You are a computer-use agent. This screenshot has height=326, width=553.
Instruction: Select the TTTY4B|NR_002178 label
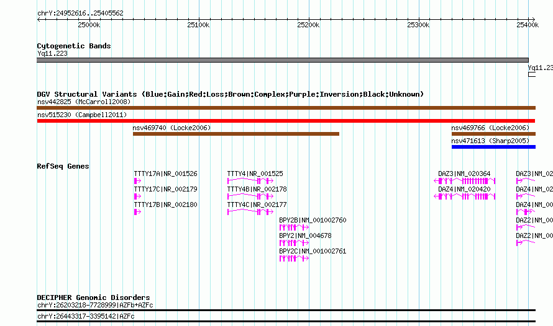coord(257,189)
